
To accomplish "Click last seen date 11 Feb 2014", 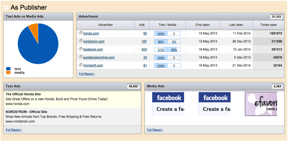I will click(241, 33).
